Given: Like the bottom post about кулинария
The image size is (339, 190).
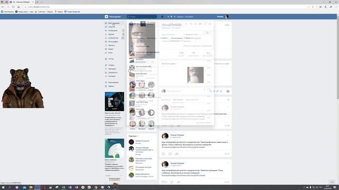Looking at the screenshot, I should 164,182.
